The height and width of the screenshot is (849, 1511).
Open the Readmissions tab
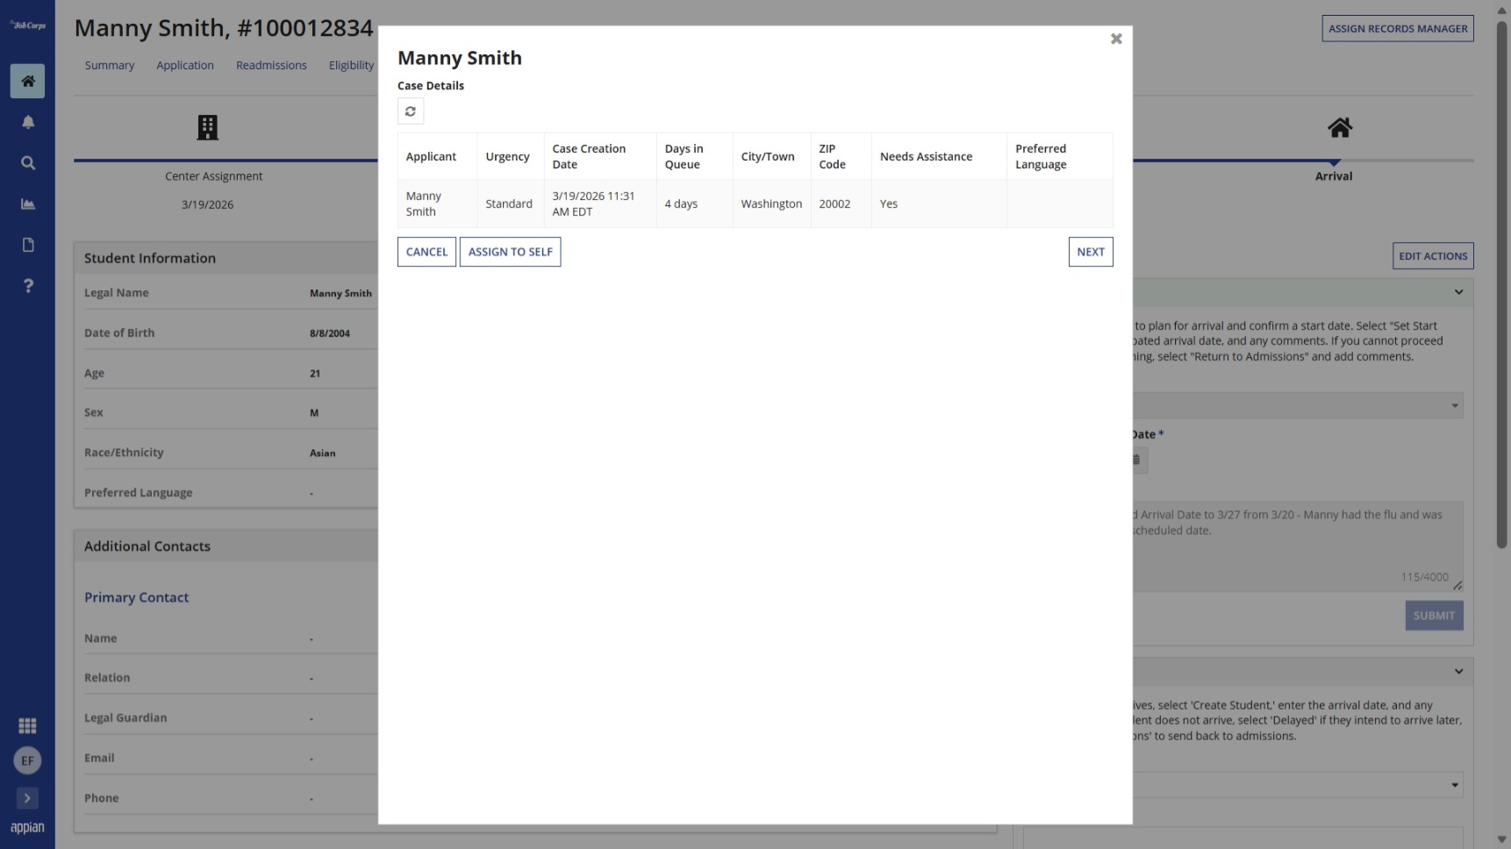(271, 65)
